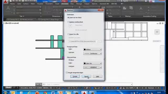Close the Flatshot dialog
Screen dimensions: 168x94
(x=101, y=10)
